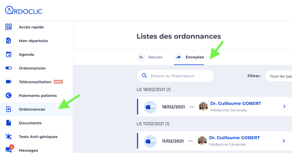Switch to the Reçues tab
Viewport: 292px width, 153px height.
coord(150,57)
